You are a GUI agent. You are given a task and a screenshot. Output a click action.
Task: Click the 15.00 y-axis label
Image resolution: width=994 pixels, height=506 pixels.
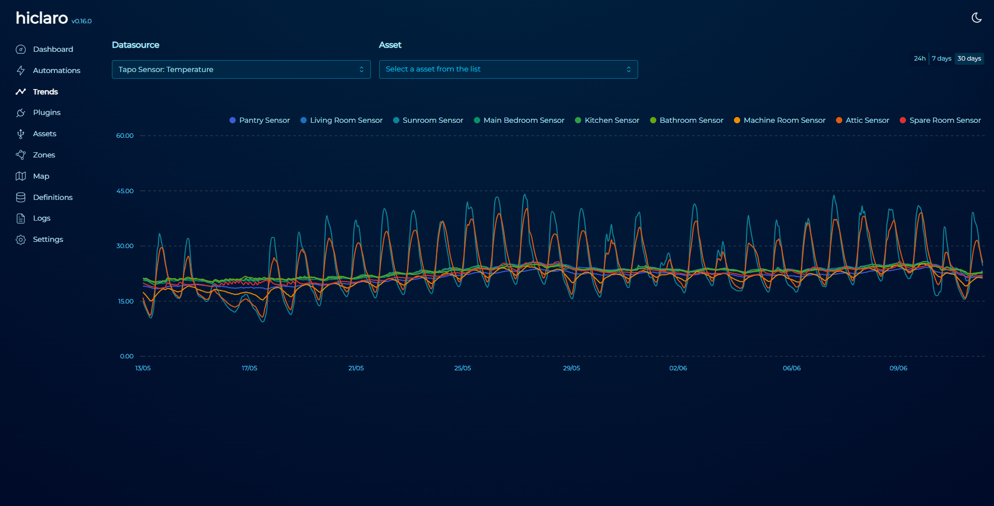pos(125,301)
